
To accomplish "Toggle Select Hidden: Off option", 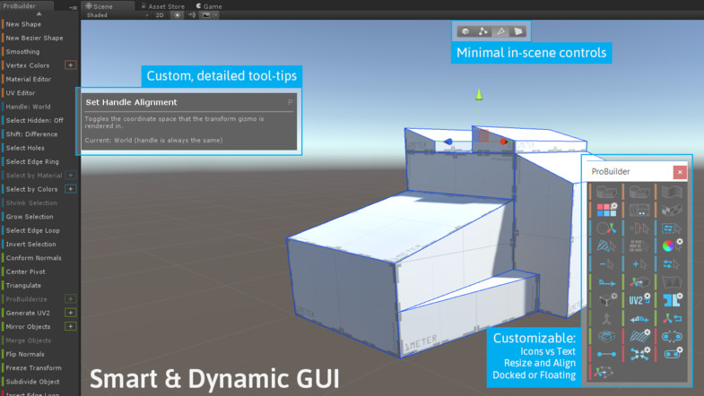I will [x=34, y=120].
